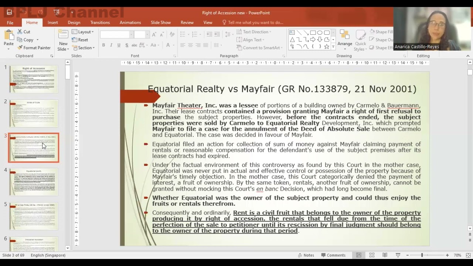This screenshot has width=473, height=266.
Task: Adjust the zoom slider handle
Action: 422,255
